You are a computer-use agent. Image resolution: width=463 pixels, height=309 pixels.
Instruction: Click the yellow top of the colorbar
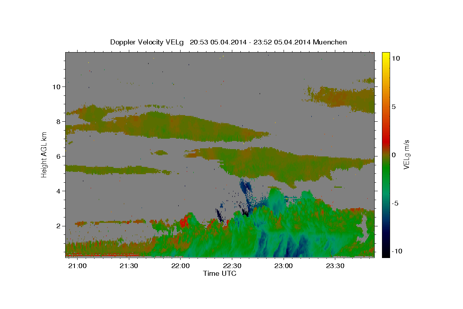[x=385, y=56]
